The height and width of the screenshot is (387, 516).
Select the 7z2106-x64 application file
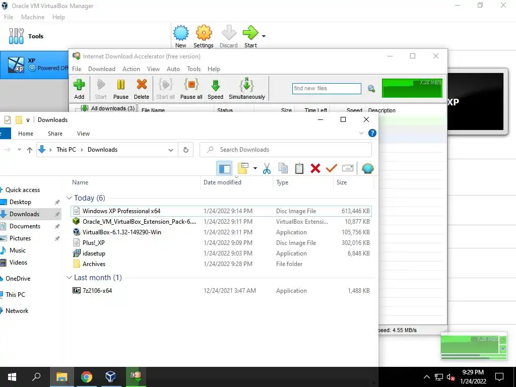coord(221,291)
